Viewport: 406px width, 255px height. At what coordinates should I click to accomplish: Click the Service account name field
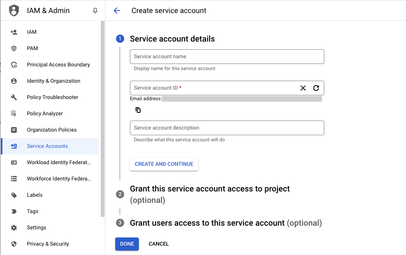[x=227, y=56]
